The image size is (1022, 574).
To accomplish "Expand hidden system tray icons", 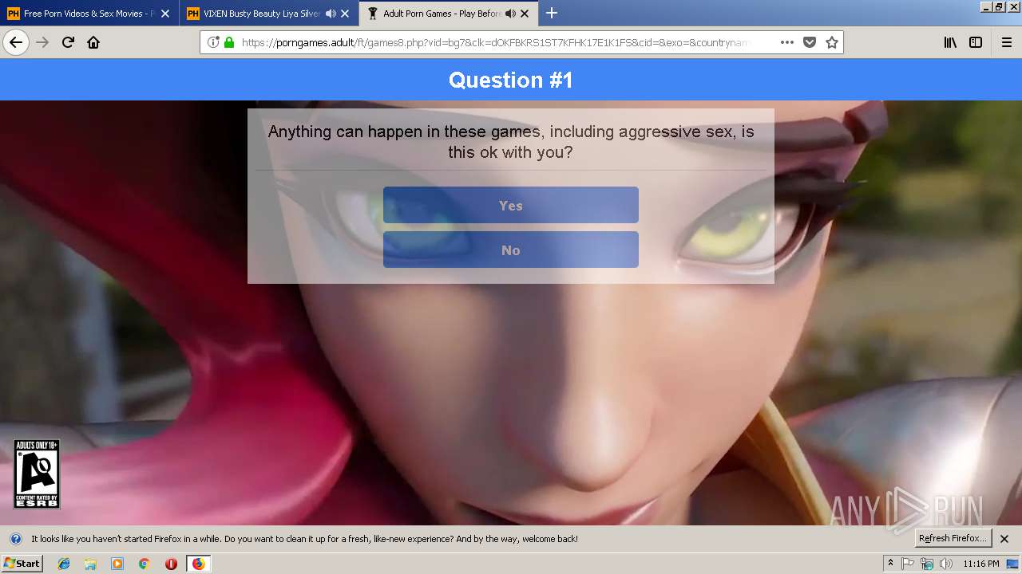I will point(890,564).
